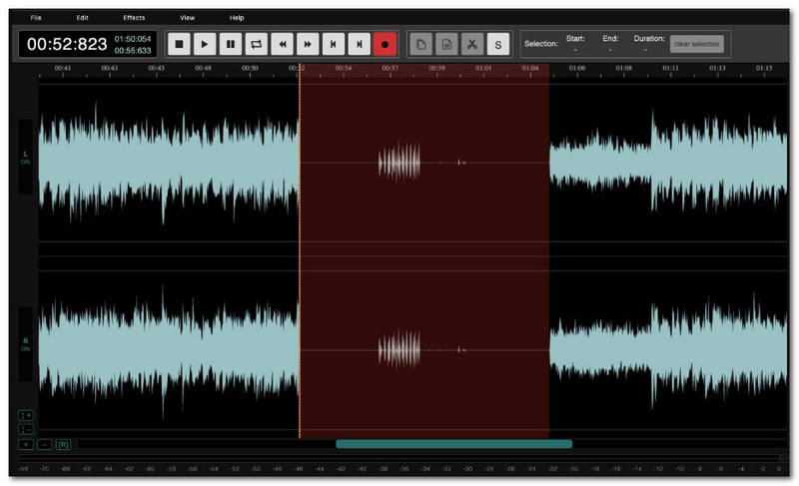Screen dimensions: 799x486
Task: Open the File menu
Action: 36,18
